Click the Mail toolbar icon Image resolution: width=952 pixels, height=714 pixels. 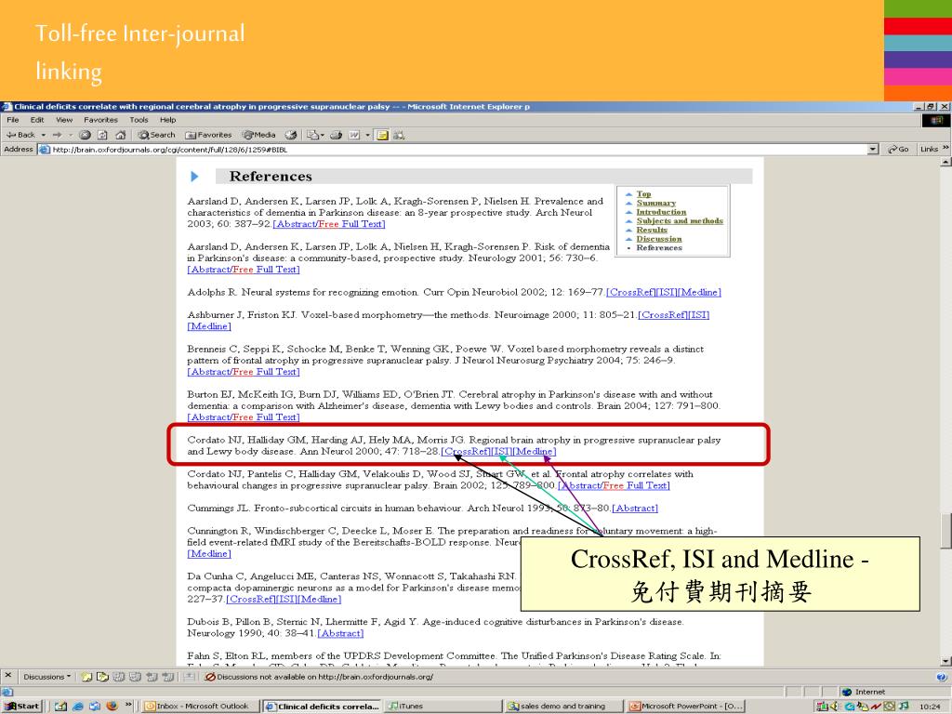(x=312, y=135)
